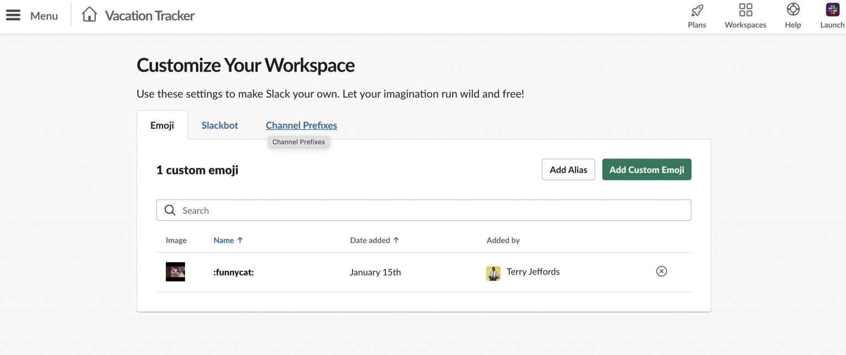Viewport: 846px width, 355px height.
Task: Open Workspaces via the grid icon
Action: [745, 10]
